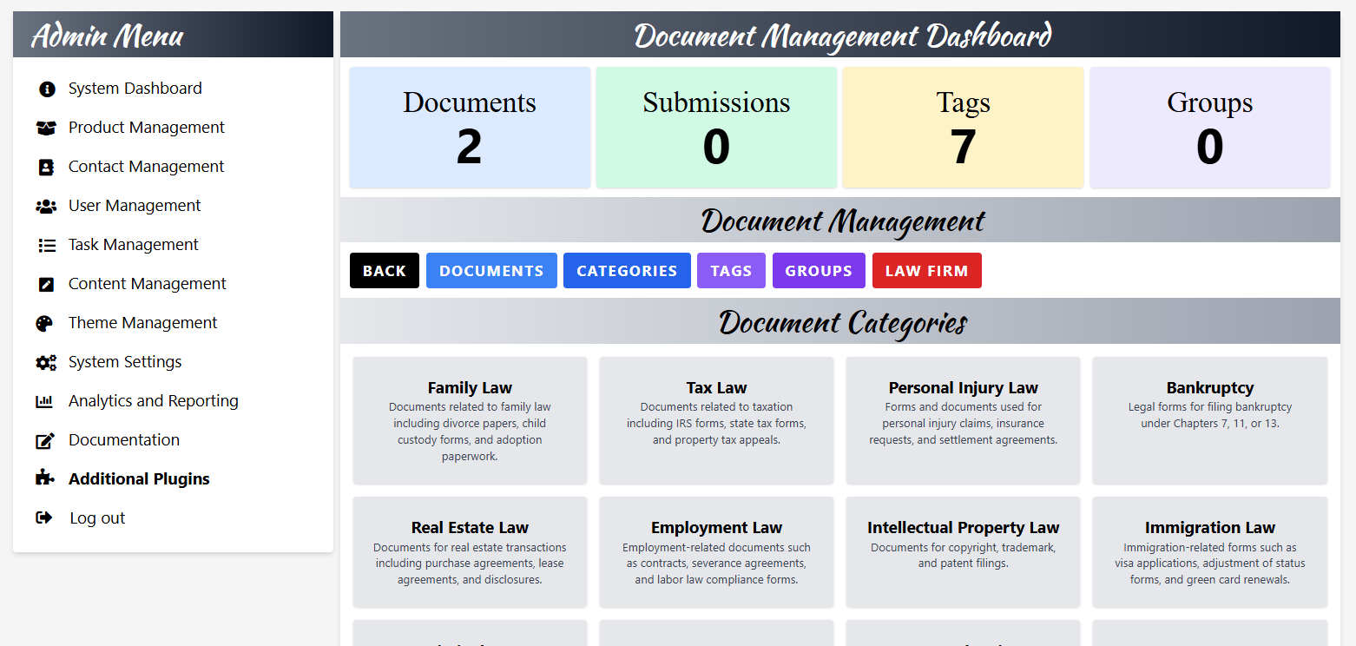
Task: Click the TAGS button
Action: pos(731,271)
